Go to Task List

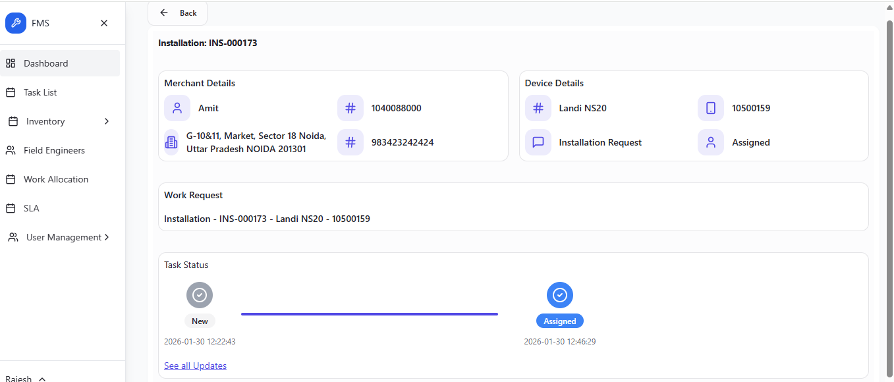point(40,92)
